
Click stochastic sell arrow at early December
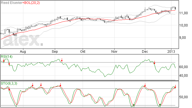click(145, 85)
